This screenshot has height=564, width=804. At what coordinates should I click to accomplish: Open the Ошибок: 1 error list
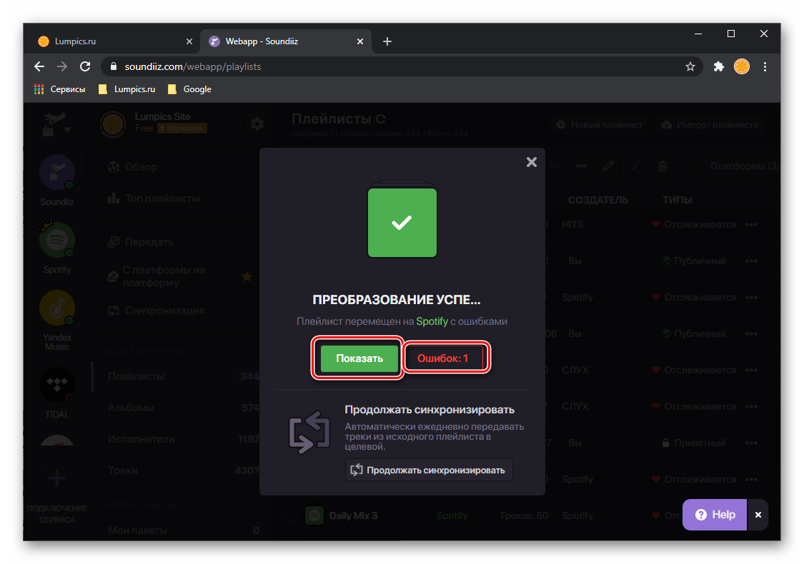click(443, 358)
